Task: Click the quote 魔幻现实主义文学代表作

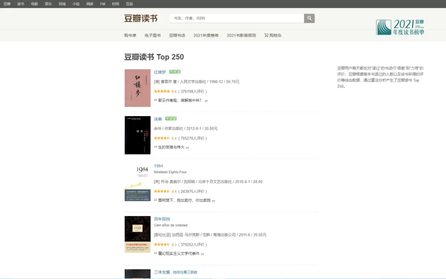Action: click(x=179, y=253)
